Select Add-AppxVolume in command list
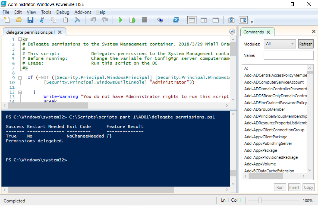Viewport: 318px width, 206px height. coord(260,164)
